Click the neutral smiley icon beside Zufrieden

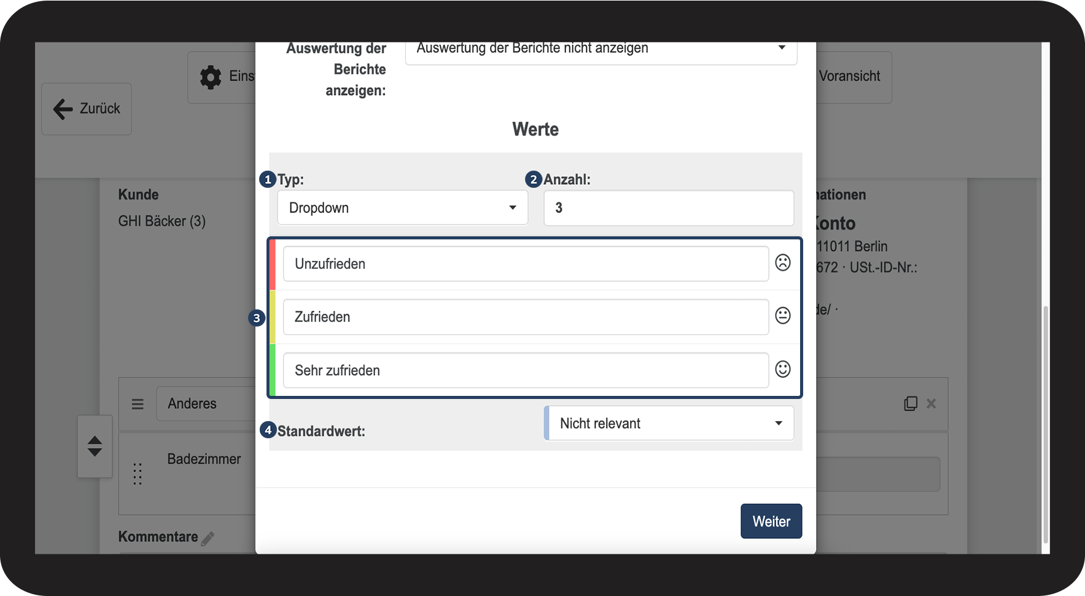pos(782,315)
